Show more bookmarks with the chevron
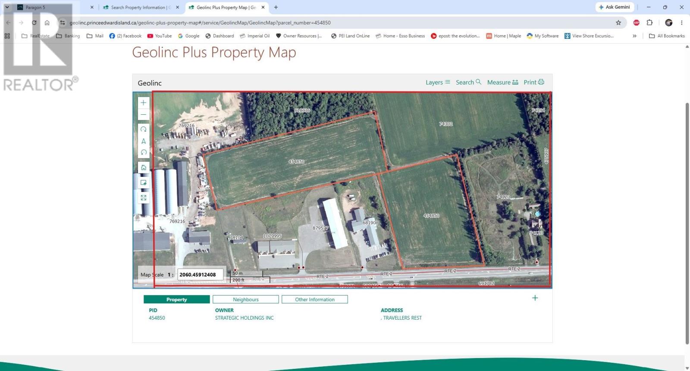The image size is (690, 371). 634,36
